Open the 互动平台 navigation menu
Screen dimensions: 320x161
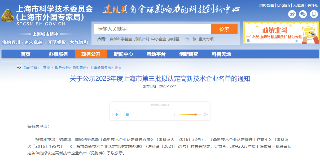click(156, 54)
